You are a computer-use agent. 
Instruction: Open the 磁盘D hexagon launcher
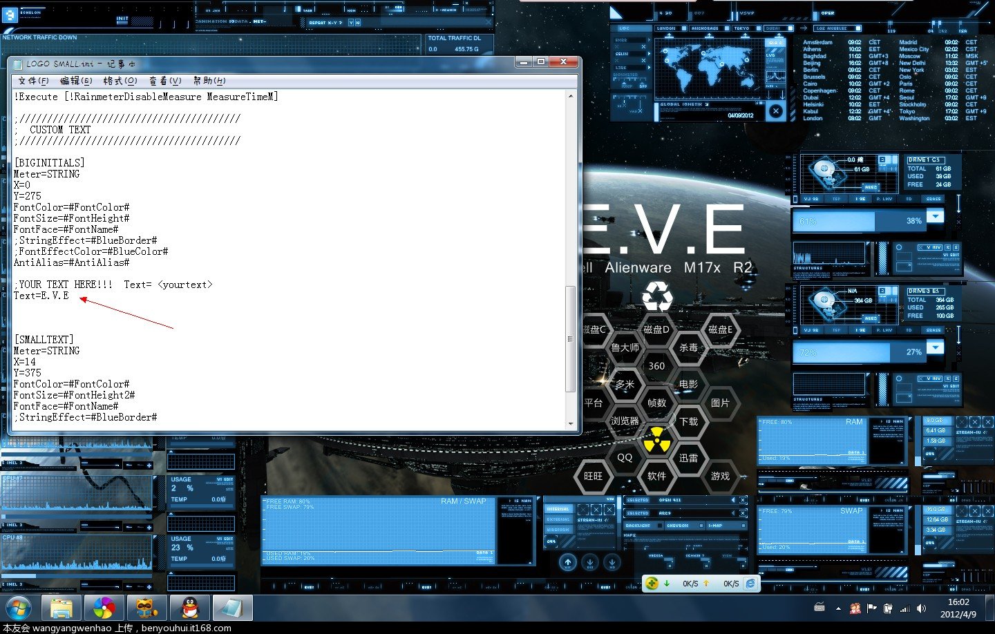(x=656, y=329)
